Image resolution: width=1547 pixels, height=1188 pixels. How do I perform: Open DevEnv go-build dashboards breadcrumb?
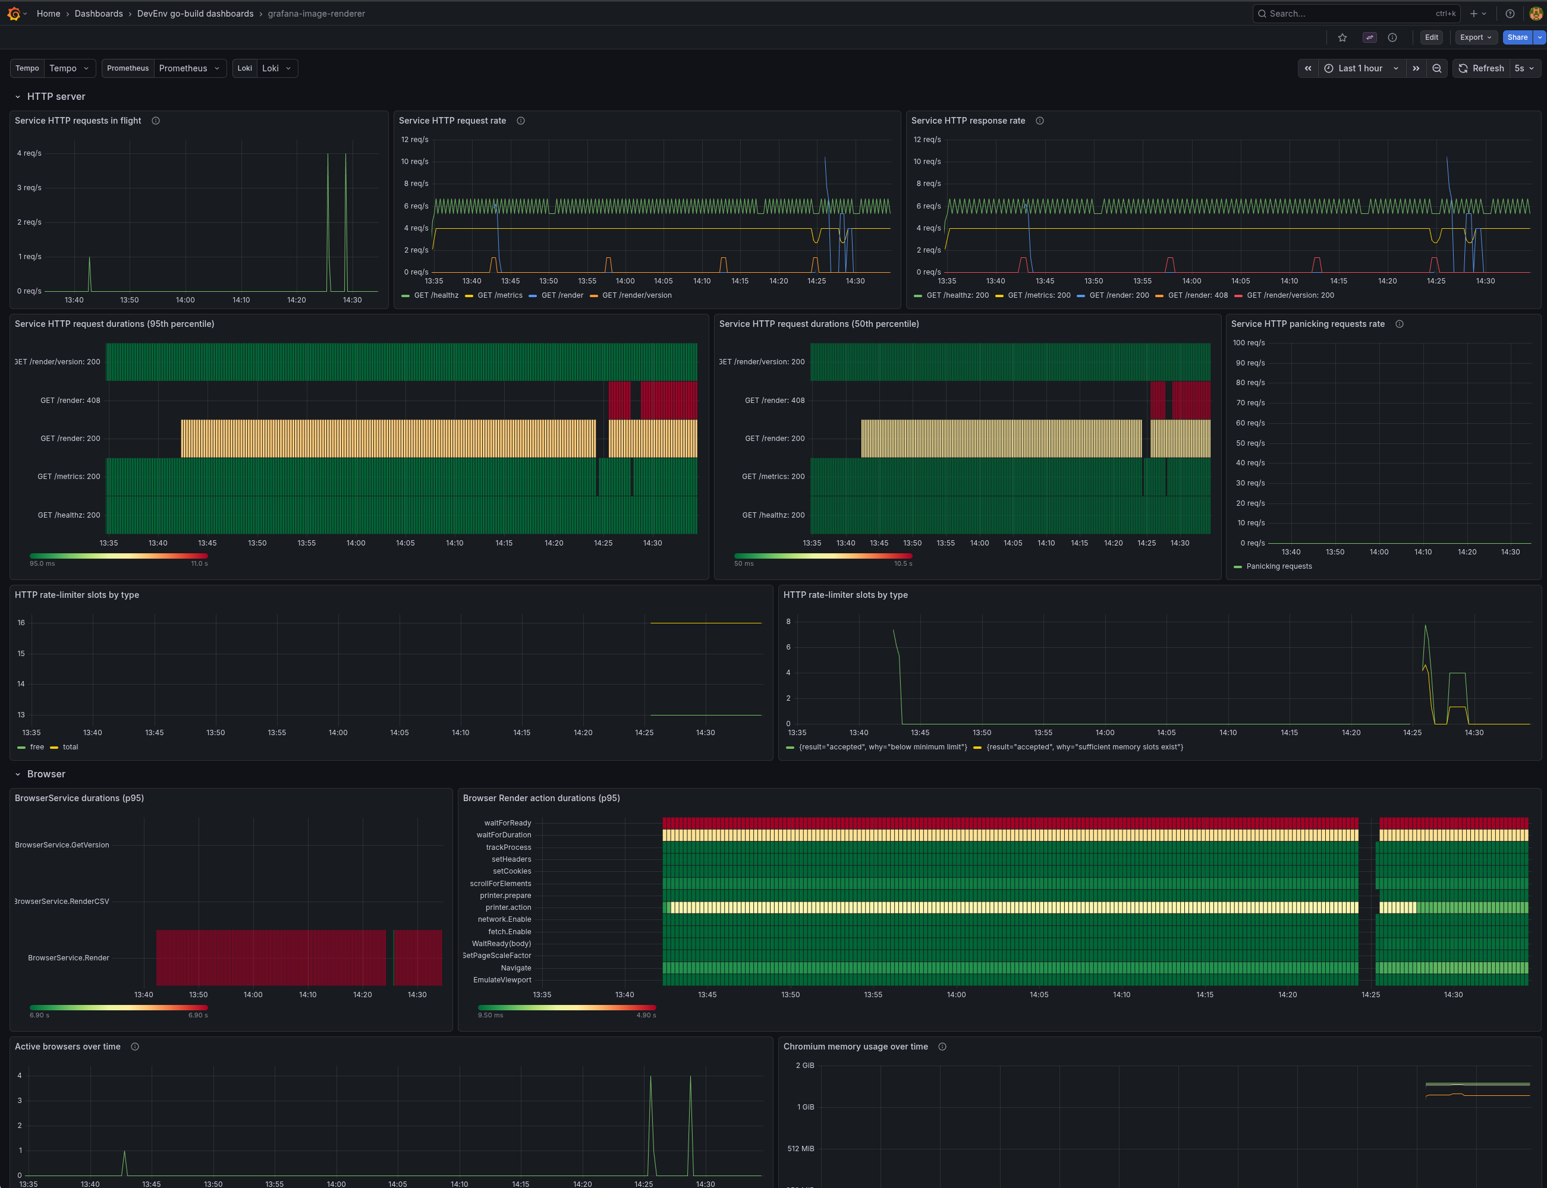(x=194, y=14)
